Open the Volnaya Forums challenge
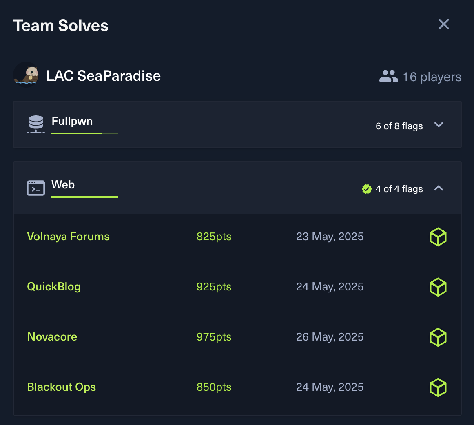474x425 pixels. (x=69, y=237)
